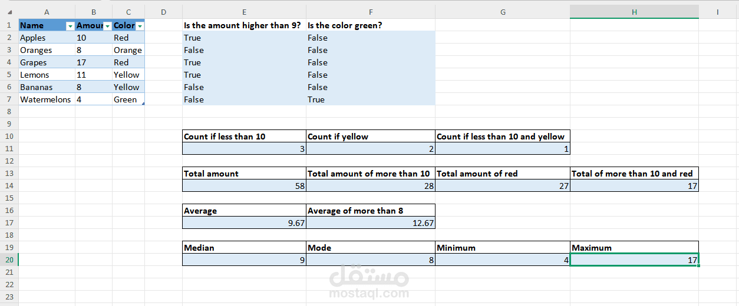
Task: Click cell containing Watermelons
Action: tap(47, 99)
